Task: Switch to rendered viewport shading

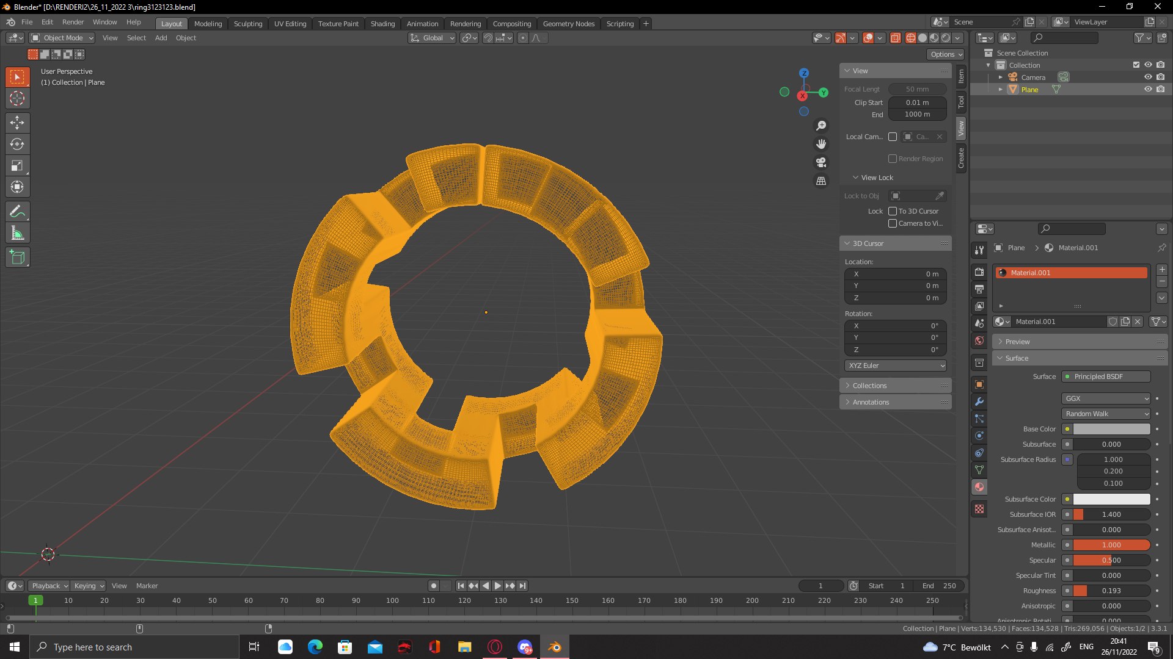Action: click(946, 38)
